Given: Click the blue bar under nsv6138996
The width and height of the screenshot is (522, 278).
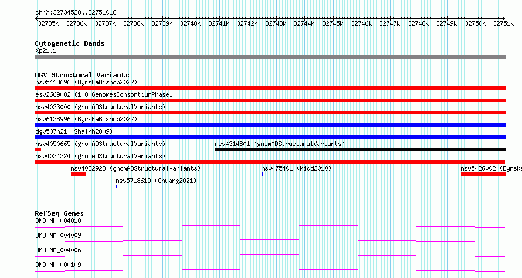Looking at the screenshot, I should (270, 125).
